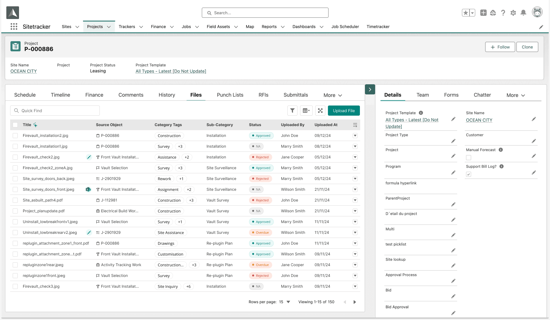Open the table view selector dropdown
Screen dimensions: 550x320
[x=306, y=111]
